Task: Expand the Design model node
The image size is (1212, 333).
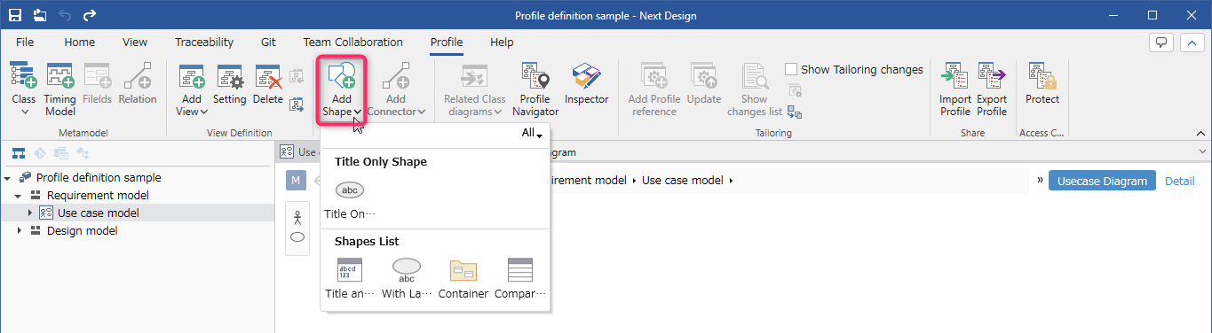Action: [19, 231]
